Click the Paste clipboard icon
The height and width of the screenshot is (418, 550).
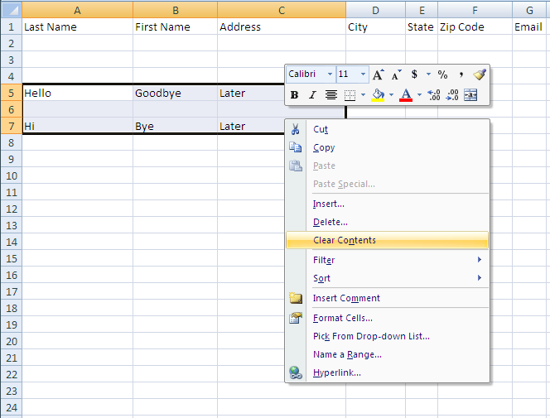pos(296,166)
